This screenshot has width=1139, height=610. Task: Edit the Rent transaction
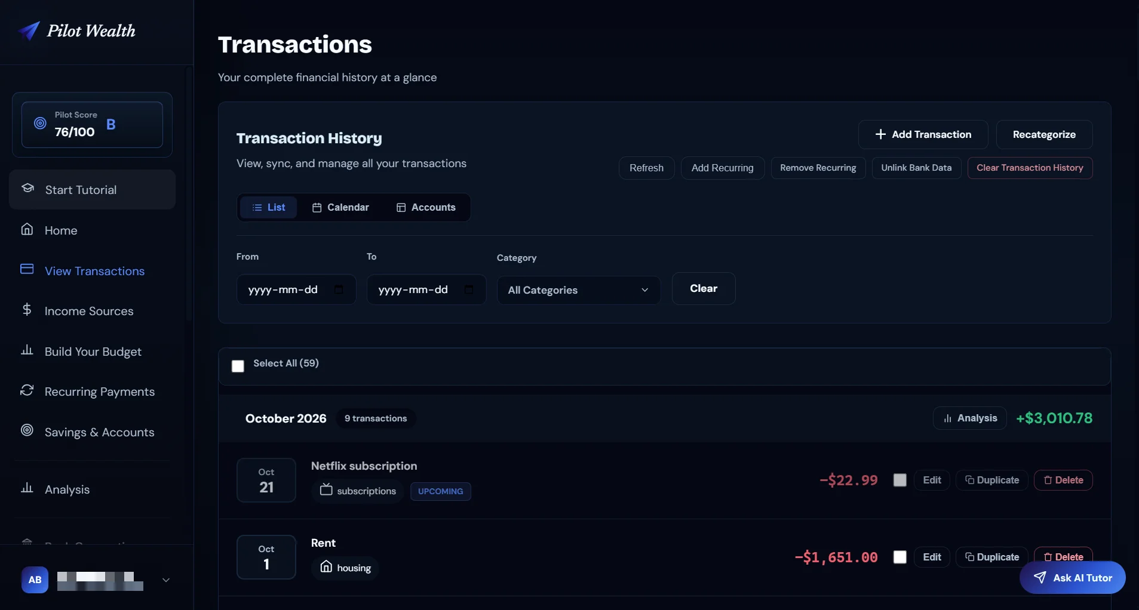[x=932, y=557]
